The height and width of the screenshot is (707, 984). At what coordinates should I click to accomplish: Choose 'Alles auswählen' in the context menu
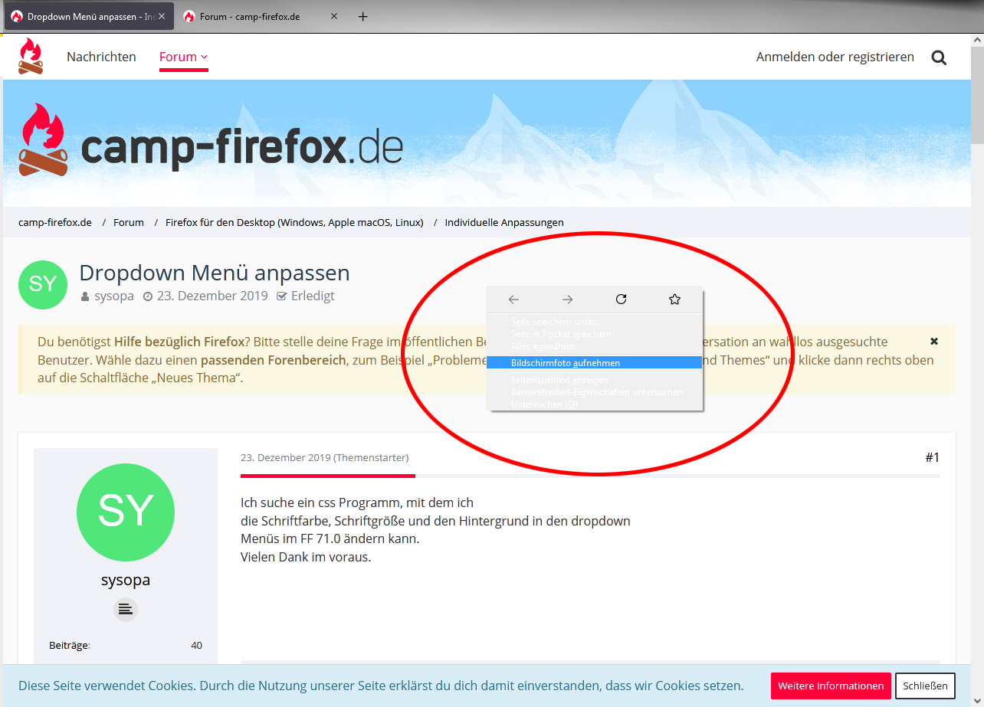pyautogui.click(x=595, y=346)
